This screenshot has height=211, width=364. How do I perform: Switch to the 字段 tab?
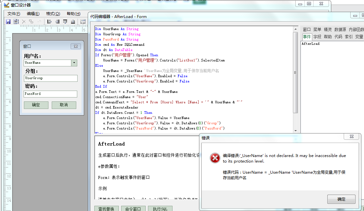point(317,37)
